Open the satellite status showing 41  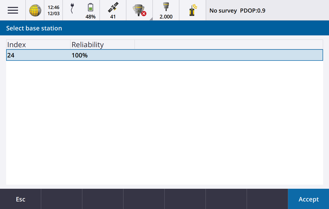click(113, 11)
